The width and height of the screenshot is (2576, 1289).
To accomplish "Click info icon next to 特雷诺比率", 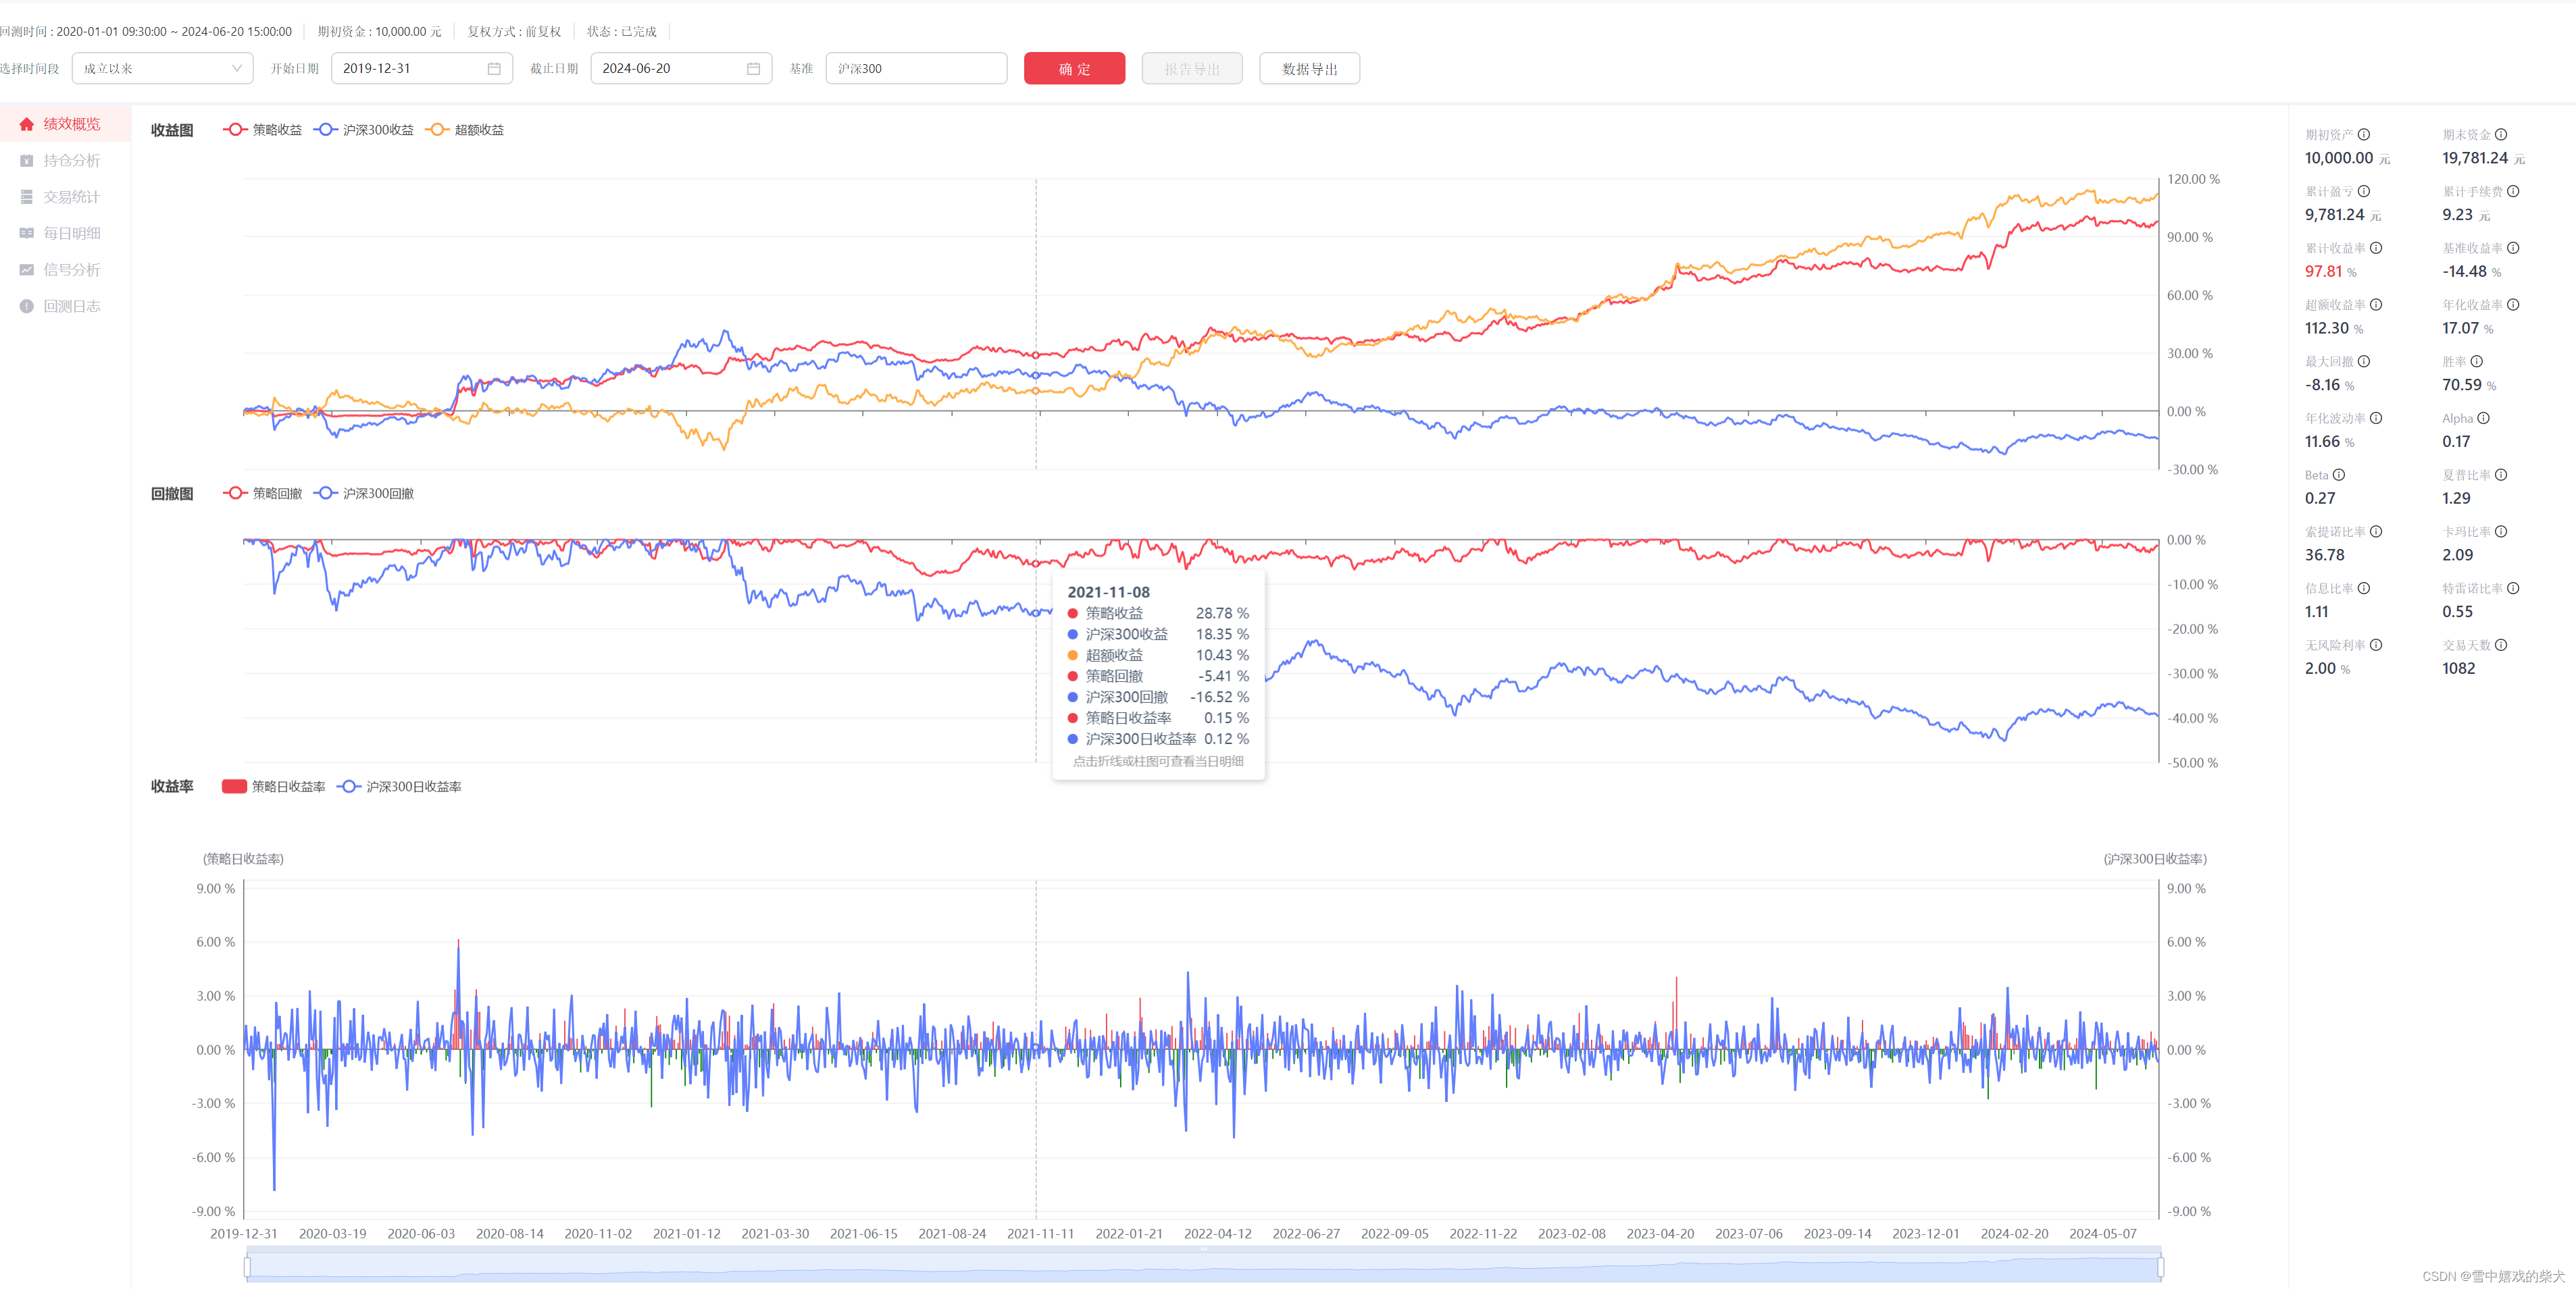I will (x=2513, y=589).
